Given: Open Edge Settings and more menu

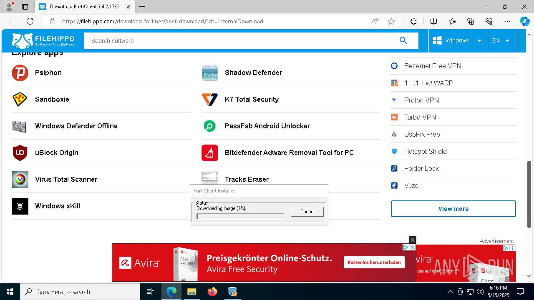Looking at the screenshot, I should point(507,21).
